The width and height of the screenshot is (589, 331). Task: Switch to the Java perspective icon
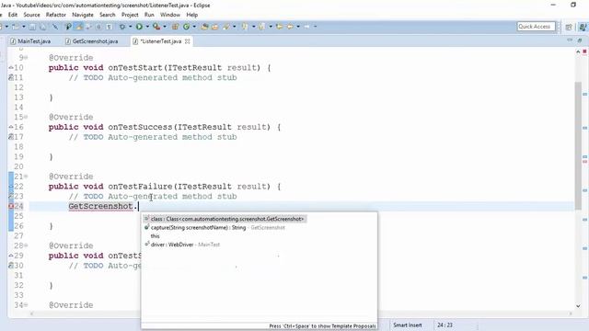[583, 27]
